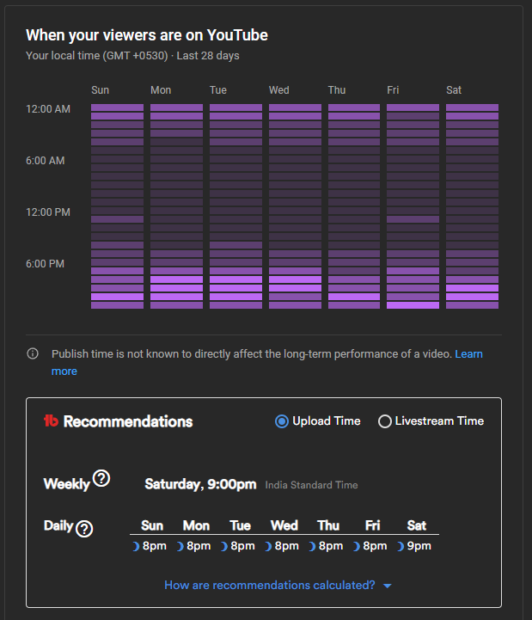Click the Tue 8pm daily recommendation
Viewport: 532px width, 620px height.
(x=242, y=546)
